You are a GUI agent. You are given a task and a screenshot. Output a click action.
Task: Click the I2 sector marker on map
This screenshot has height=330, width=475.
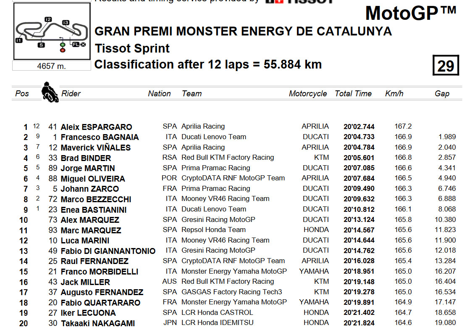point(48,19)
